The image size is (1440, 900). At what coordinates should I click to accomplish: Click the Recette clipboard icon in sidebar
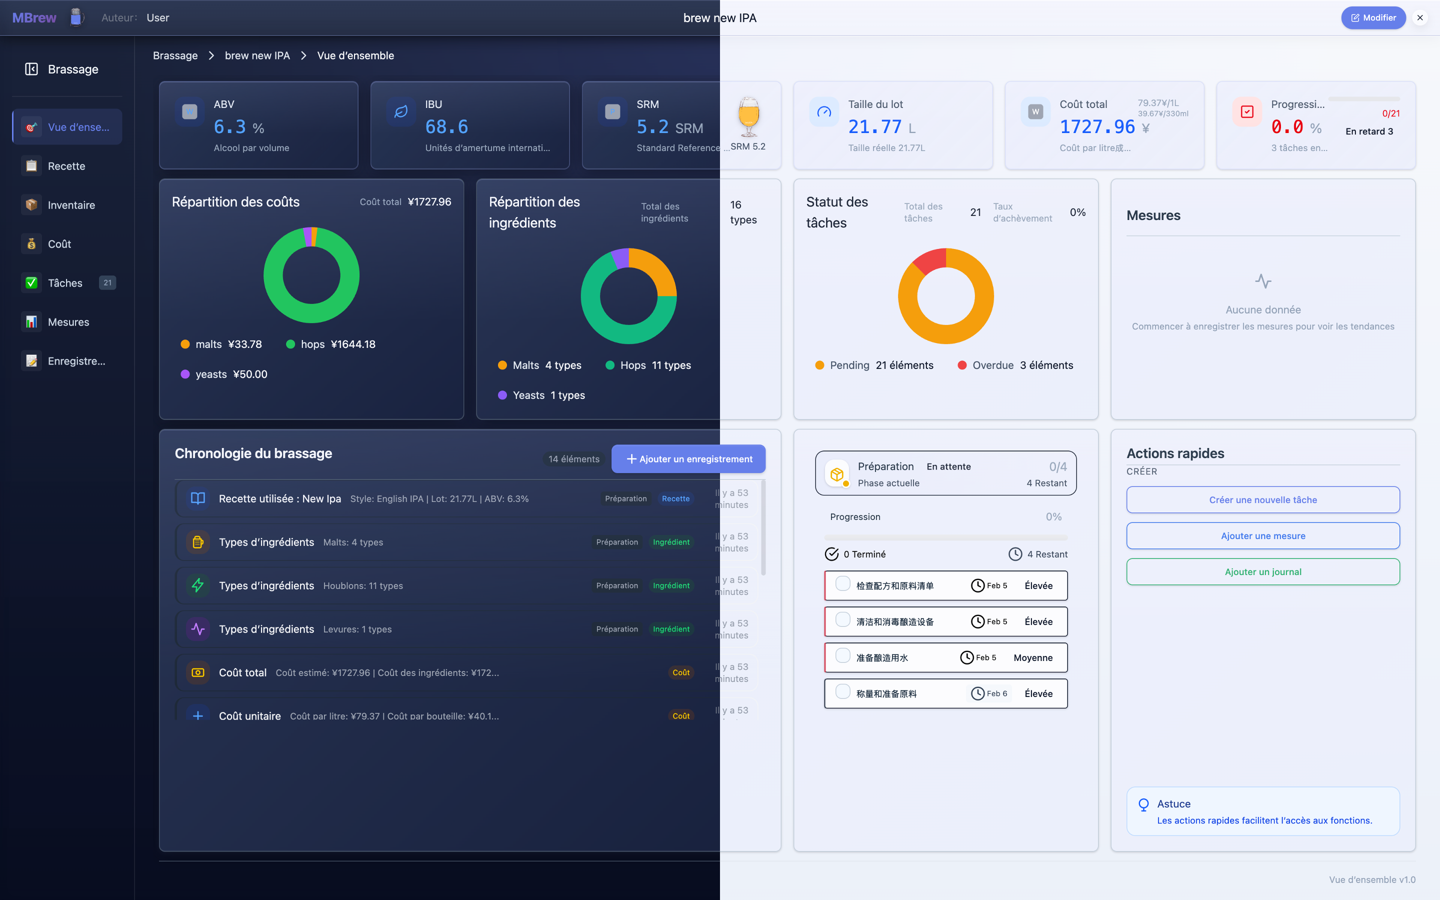click(31, 166)
